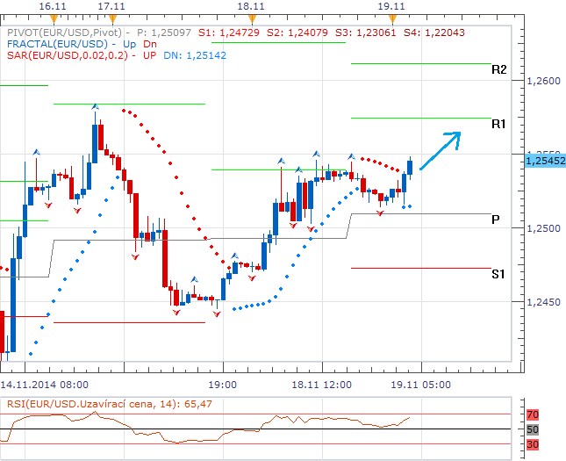Image resolution: width=566 pixels, height=461 pixels.
Task: Select the FRACTAL(EUR/USD) indicator label
Action: click(x=56, y=43)
